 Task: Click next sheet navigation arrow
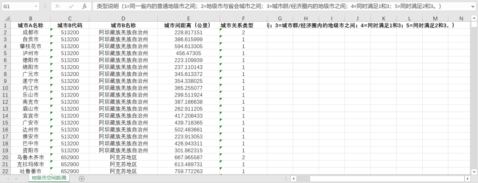[16, 179]
